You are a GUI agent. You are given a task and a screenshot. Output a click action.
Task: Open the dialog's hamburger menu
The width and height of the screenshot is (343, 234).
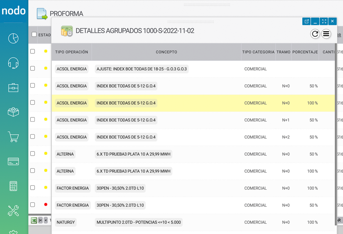coord(326,34)
